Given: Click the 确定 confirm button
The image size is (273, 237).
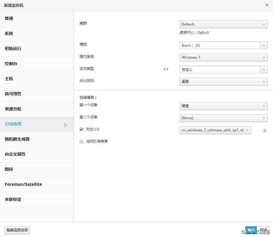Looking at the screenshot, I should (x=251, y=230).
